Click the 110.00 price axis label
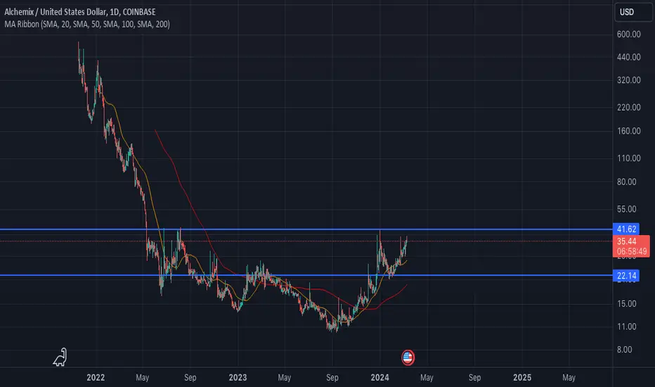655x387 pixels. point(629,158)
